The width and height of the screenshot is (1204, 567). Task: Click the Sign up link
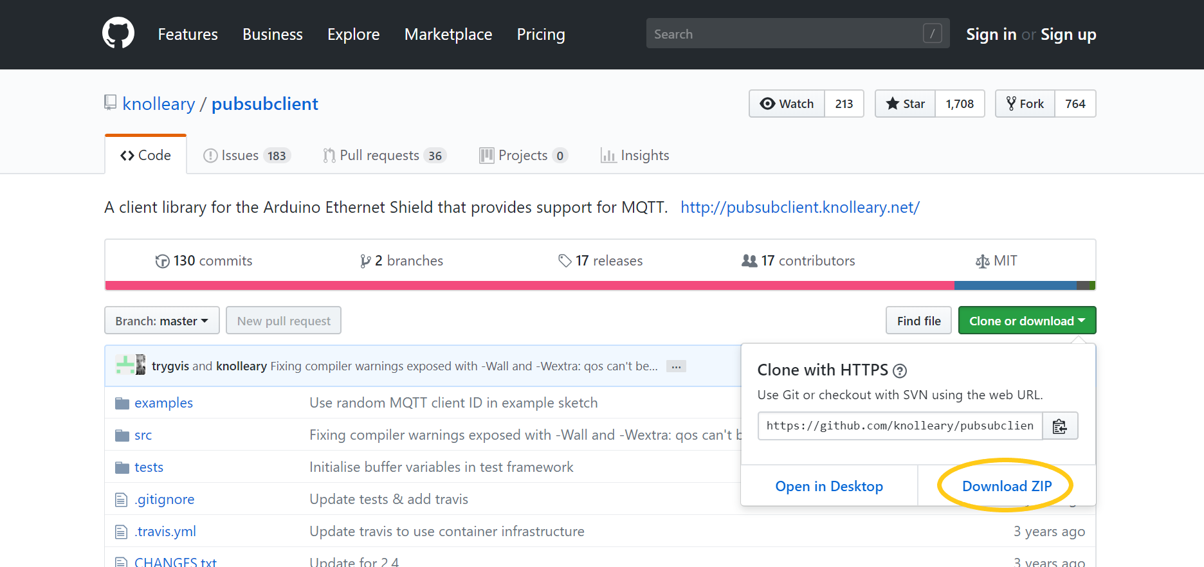point(1068,34)
